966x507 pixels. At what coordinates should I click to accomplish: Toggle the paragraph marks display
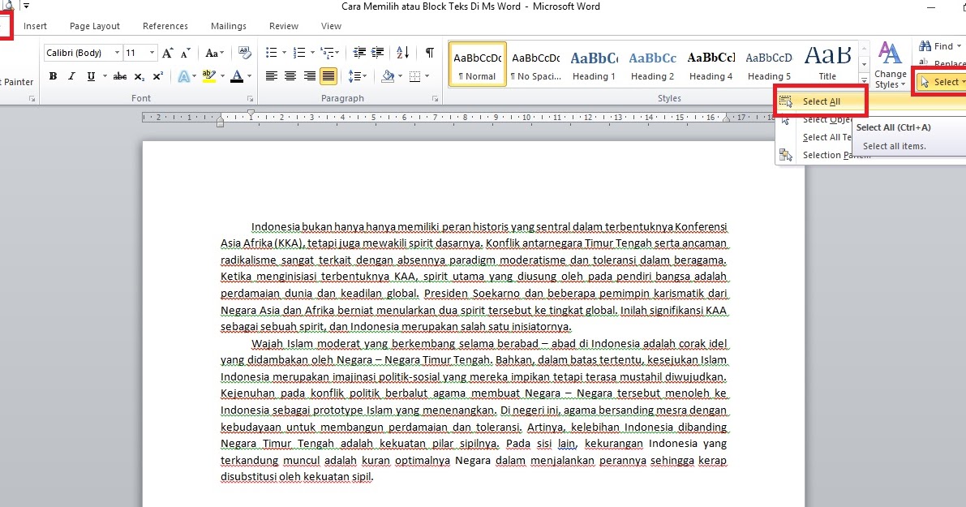[x=429, y=53]
